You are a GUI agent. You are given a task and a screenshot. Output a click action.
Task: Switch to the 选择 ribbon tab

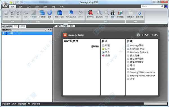click(x=21, y=7)
